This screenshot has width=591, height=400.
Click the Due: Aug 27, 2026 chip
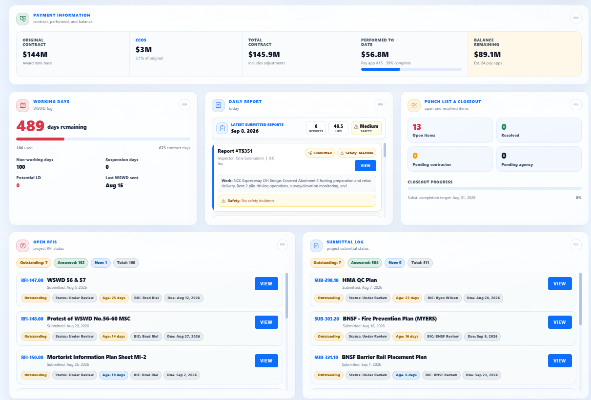[x=183, y=336]
